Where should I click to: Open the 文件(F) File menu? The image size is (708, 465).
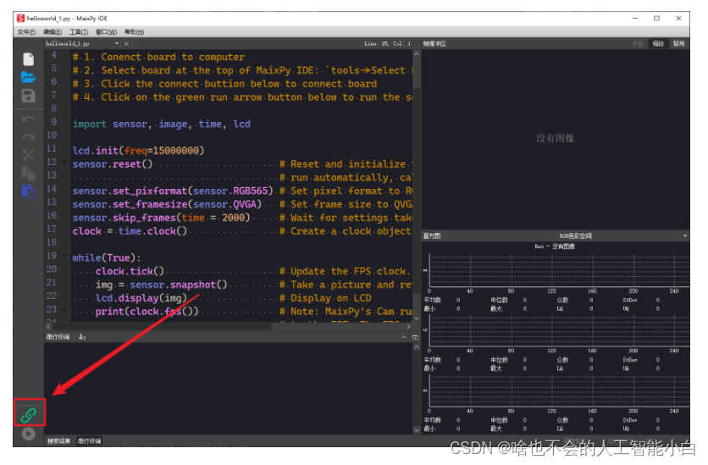point(26,32)
